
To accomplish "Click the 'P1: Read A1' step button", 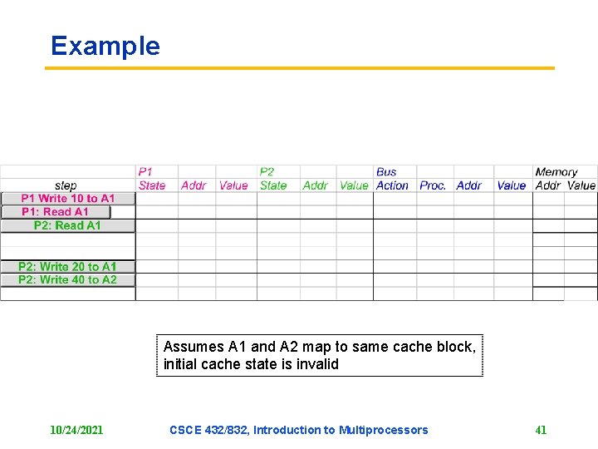I will tap(56, 212).
